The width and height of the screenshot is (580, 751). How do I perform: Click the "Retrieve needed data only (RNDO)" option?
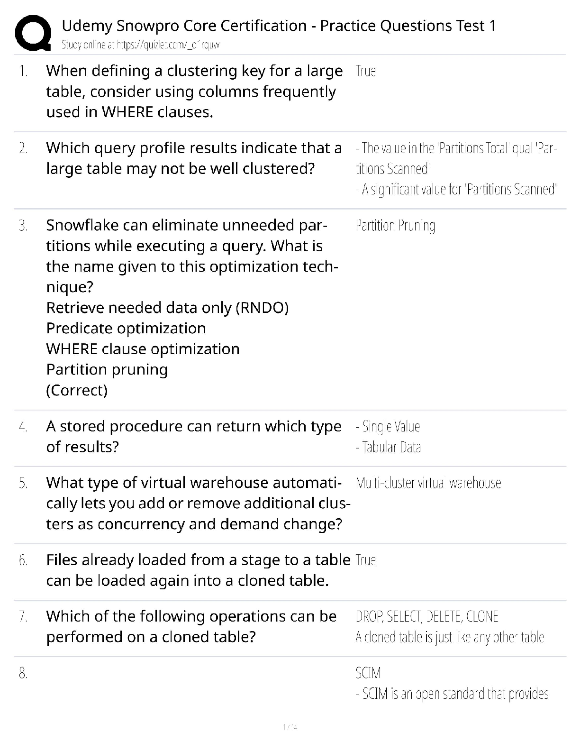pos(167,308)
